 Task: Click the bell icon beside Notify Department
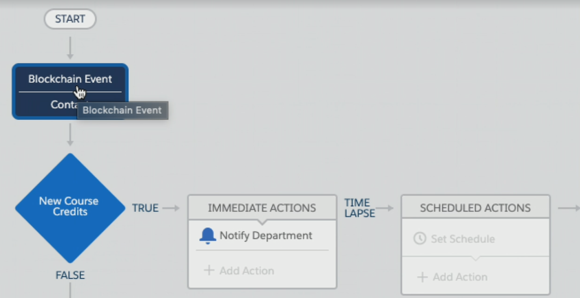tap(208, 236)
